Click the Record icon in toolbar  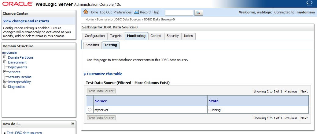(x=136, y=12)
